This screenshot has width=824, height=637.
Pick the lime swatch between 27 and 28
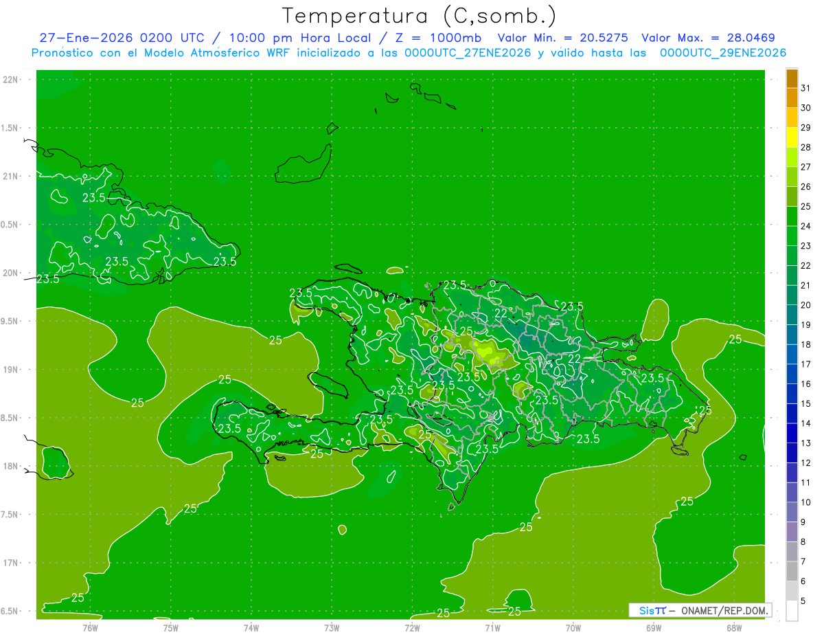click(x=792, y=157)
